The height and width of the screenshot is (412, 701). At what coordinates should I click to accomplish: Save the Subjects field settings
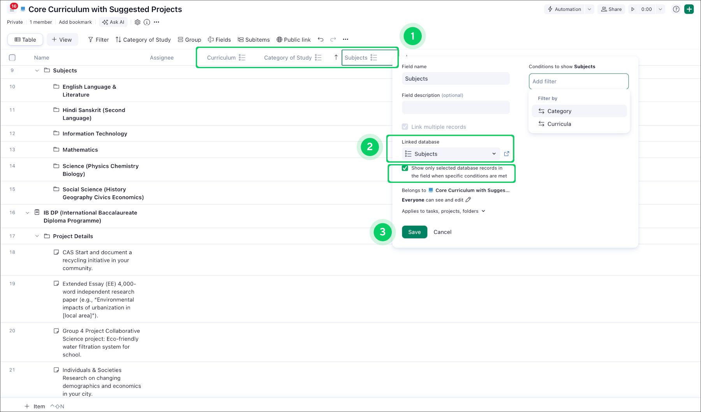click(414, 232)
